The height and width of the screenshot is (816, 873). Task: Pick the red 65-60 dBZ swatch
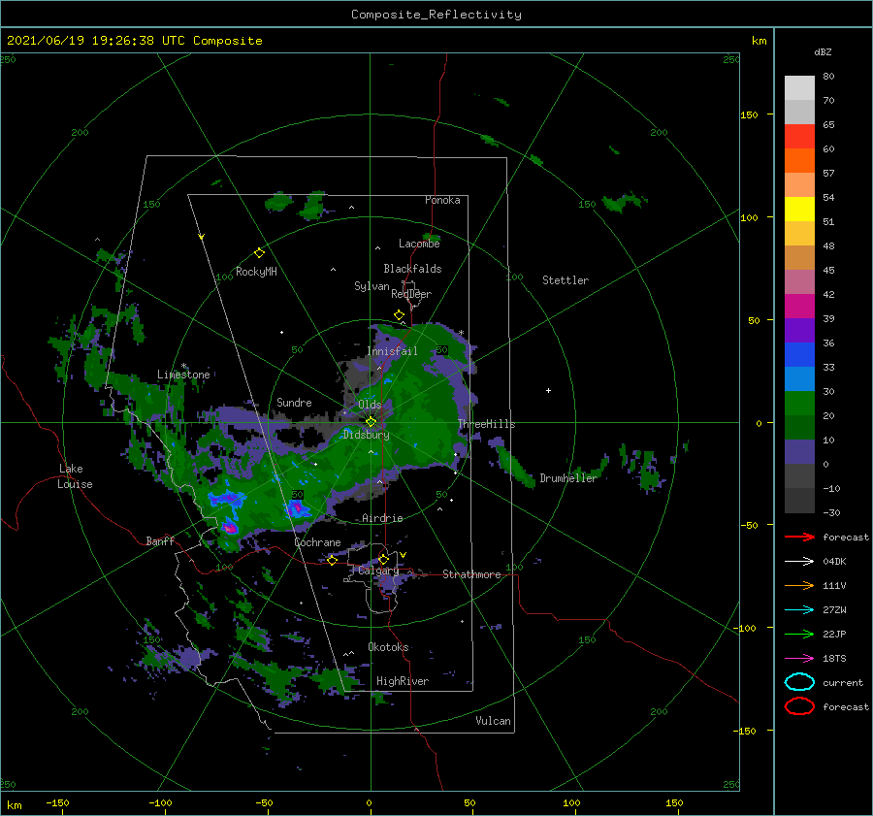pos(799,137)
